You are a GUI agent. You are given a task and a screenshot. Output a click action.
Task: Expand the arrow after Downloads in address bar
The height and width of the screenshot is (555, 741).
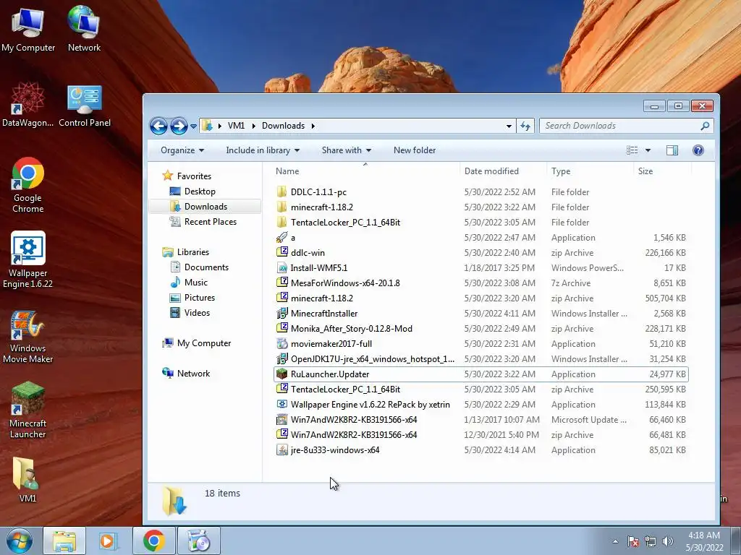(313, 126)
